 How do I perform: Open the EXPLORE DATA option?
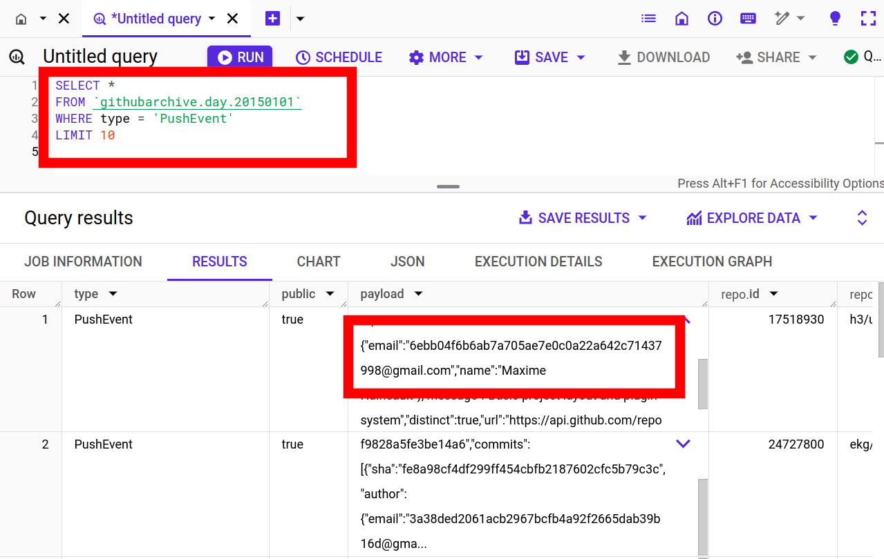click(752, 218)
